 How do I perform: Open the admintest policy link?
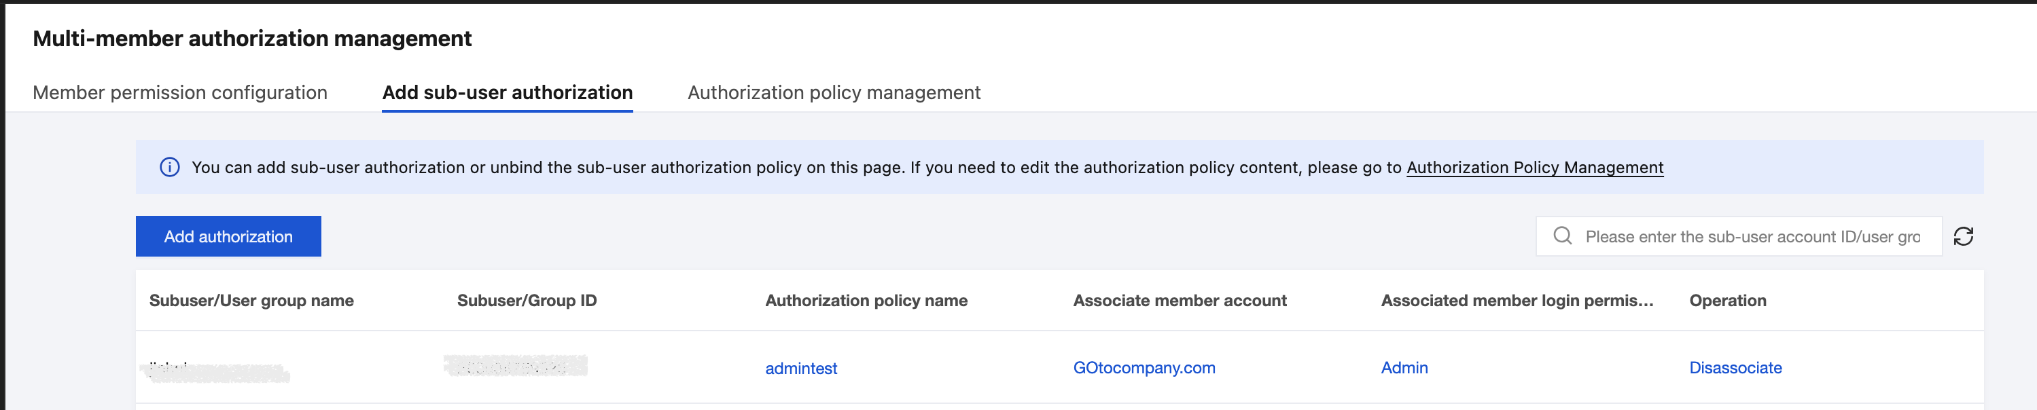(800, 368)
